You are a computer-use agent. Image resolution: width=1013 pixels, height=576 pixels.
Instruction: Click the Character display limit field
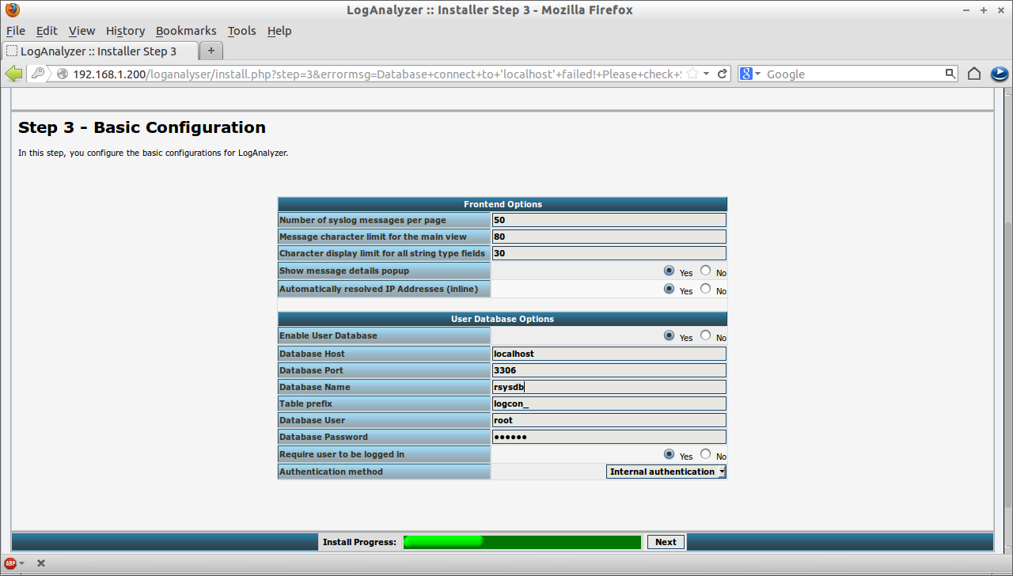[609, 253]
